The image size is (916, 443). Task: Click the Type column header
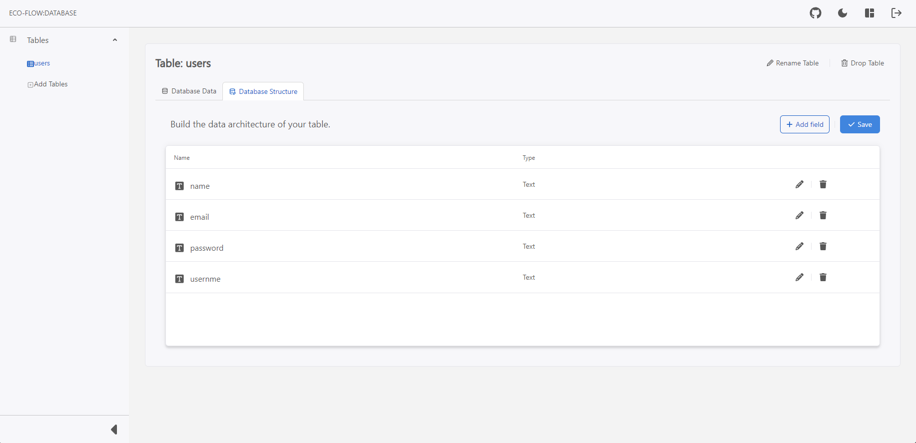point(529,158)
